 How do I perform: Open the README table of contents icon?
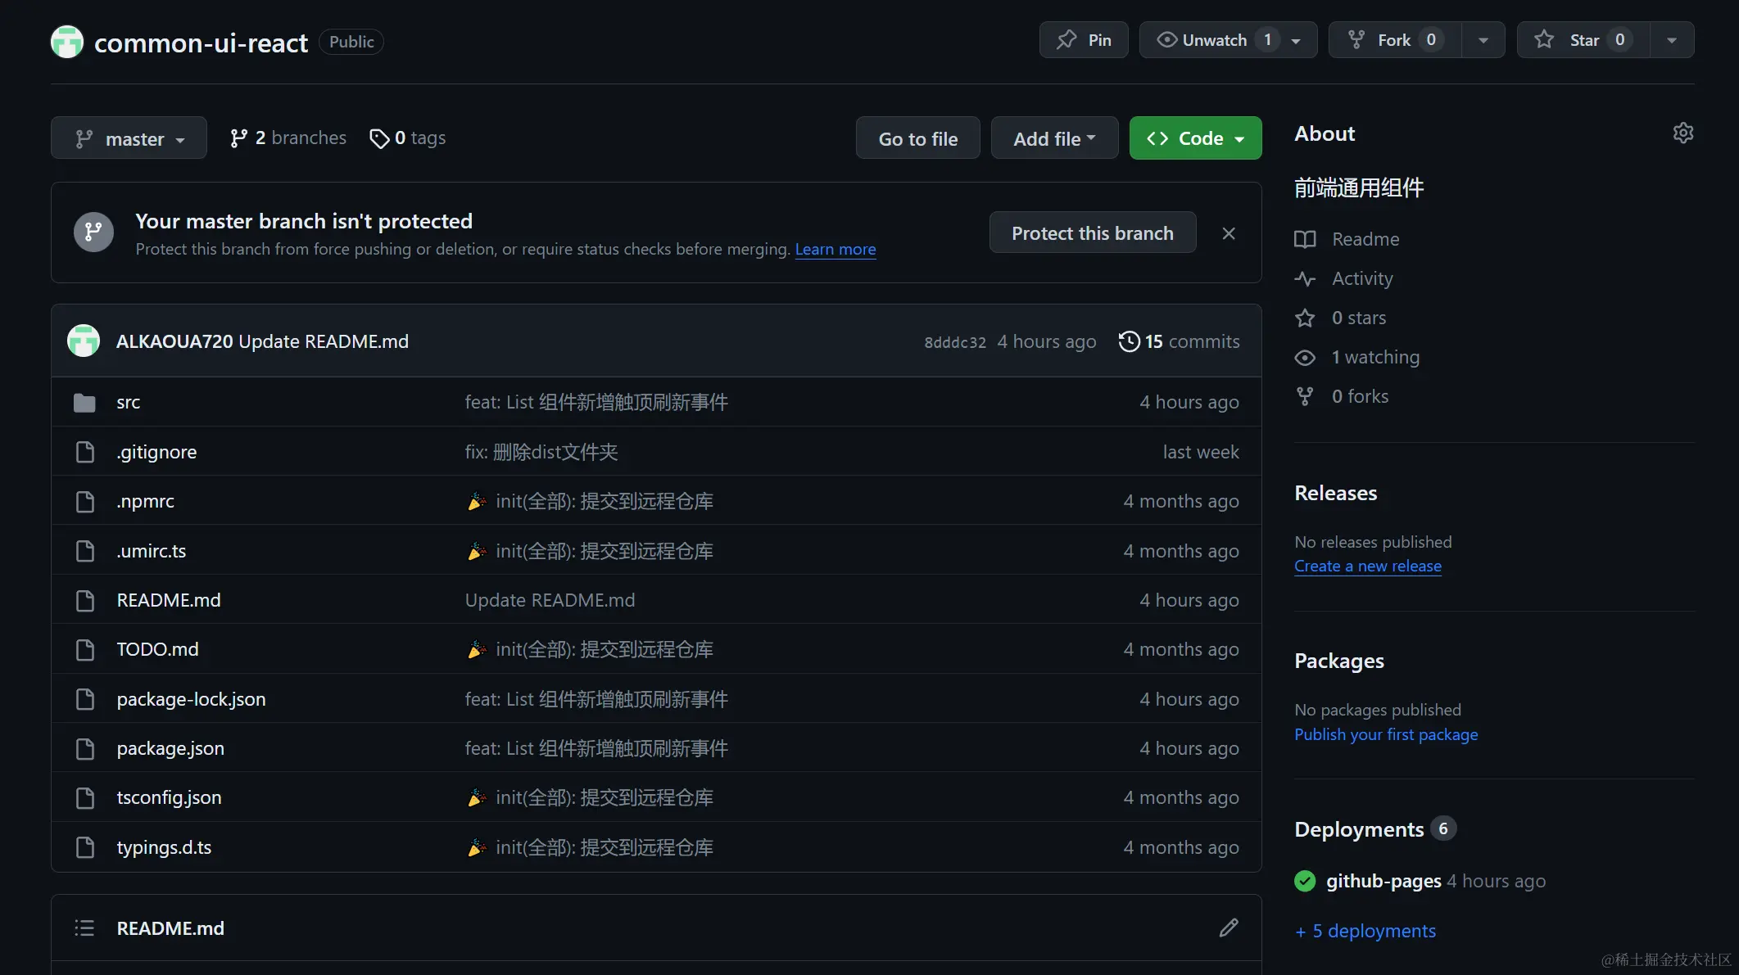point(84,928)
